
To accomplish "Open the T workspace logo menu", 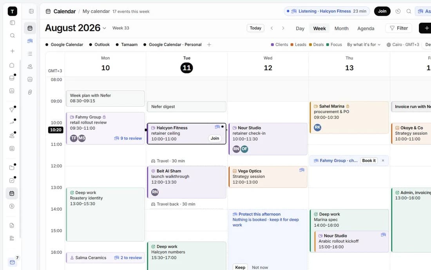I will [x=12, y=11].
